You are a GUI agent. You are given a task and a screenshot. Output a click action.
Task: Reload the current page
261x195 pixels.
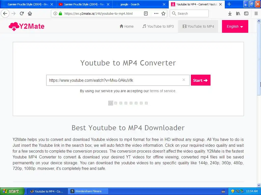[22, 13]
